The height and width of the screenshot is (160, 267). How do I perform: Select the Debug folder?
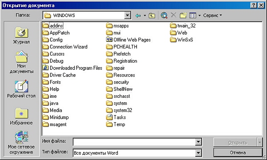(x=53, y=61)
